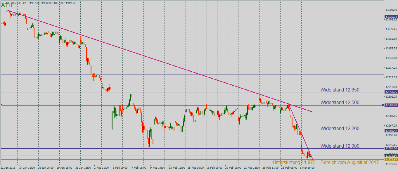Click the 15 Feb 10:00 time label
Viewport: 398px width, 171px height.
pos(195,168)
